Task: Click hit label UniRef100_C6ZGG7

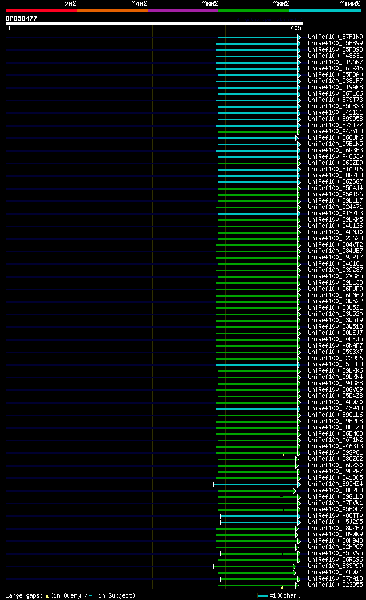Action: click(336, 181)
